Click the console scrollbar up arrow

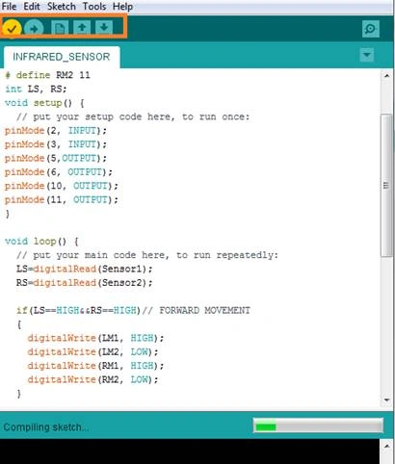386,447
